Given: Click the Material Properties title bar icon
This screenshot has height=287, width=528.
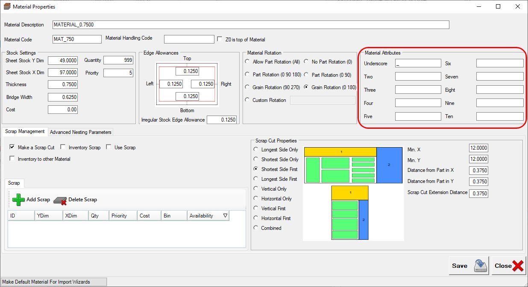Looking at the screenshot, I should (x=7, y=7).
